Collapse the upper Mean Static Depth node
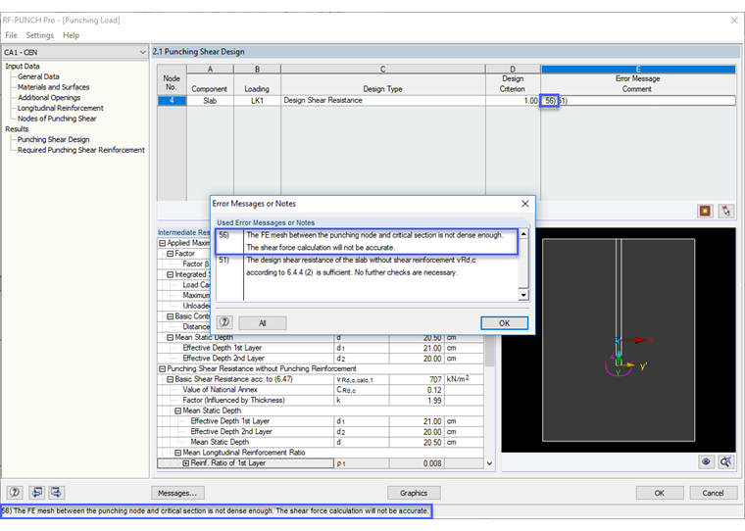Screen dimensions: 745x531 pos(171,337)
